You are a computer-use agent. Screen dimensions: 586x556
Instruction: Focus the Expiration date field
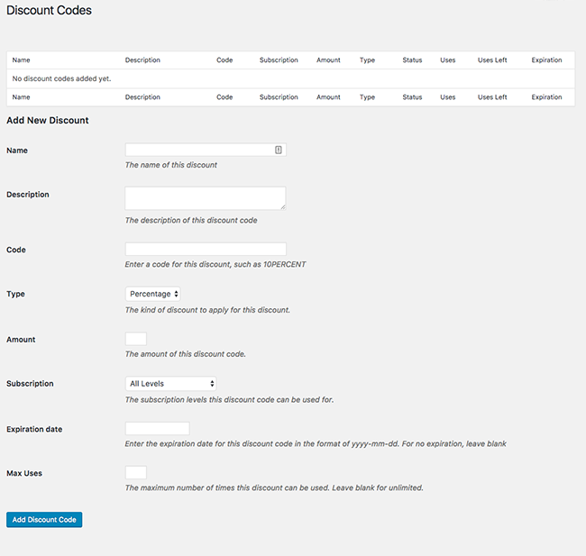click(x=158, y=429)
